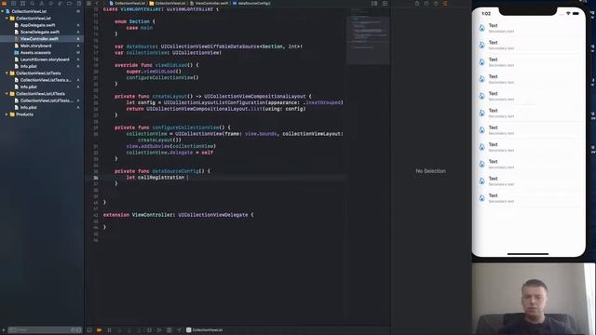Open the Debug View Hierarchy icon
This screenshot has height=335, width=596.
point(149,330)
